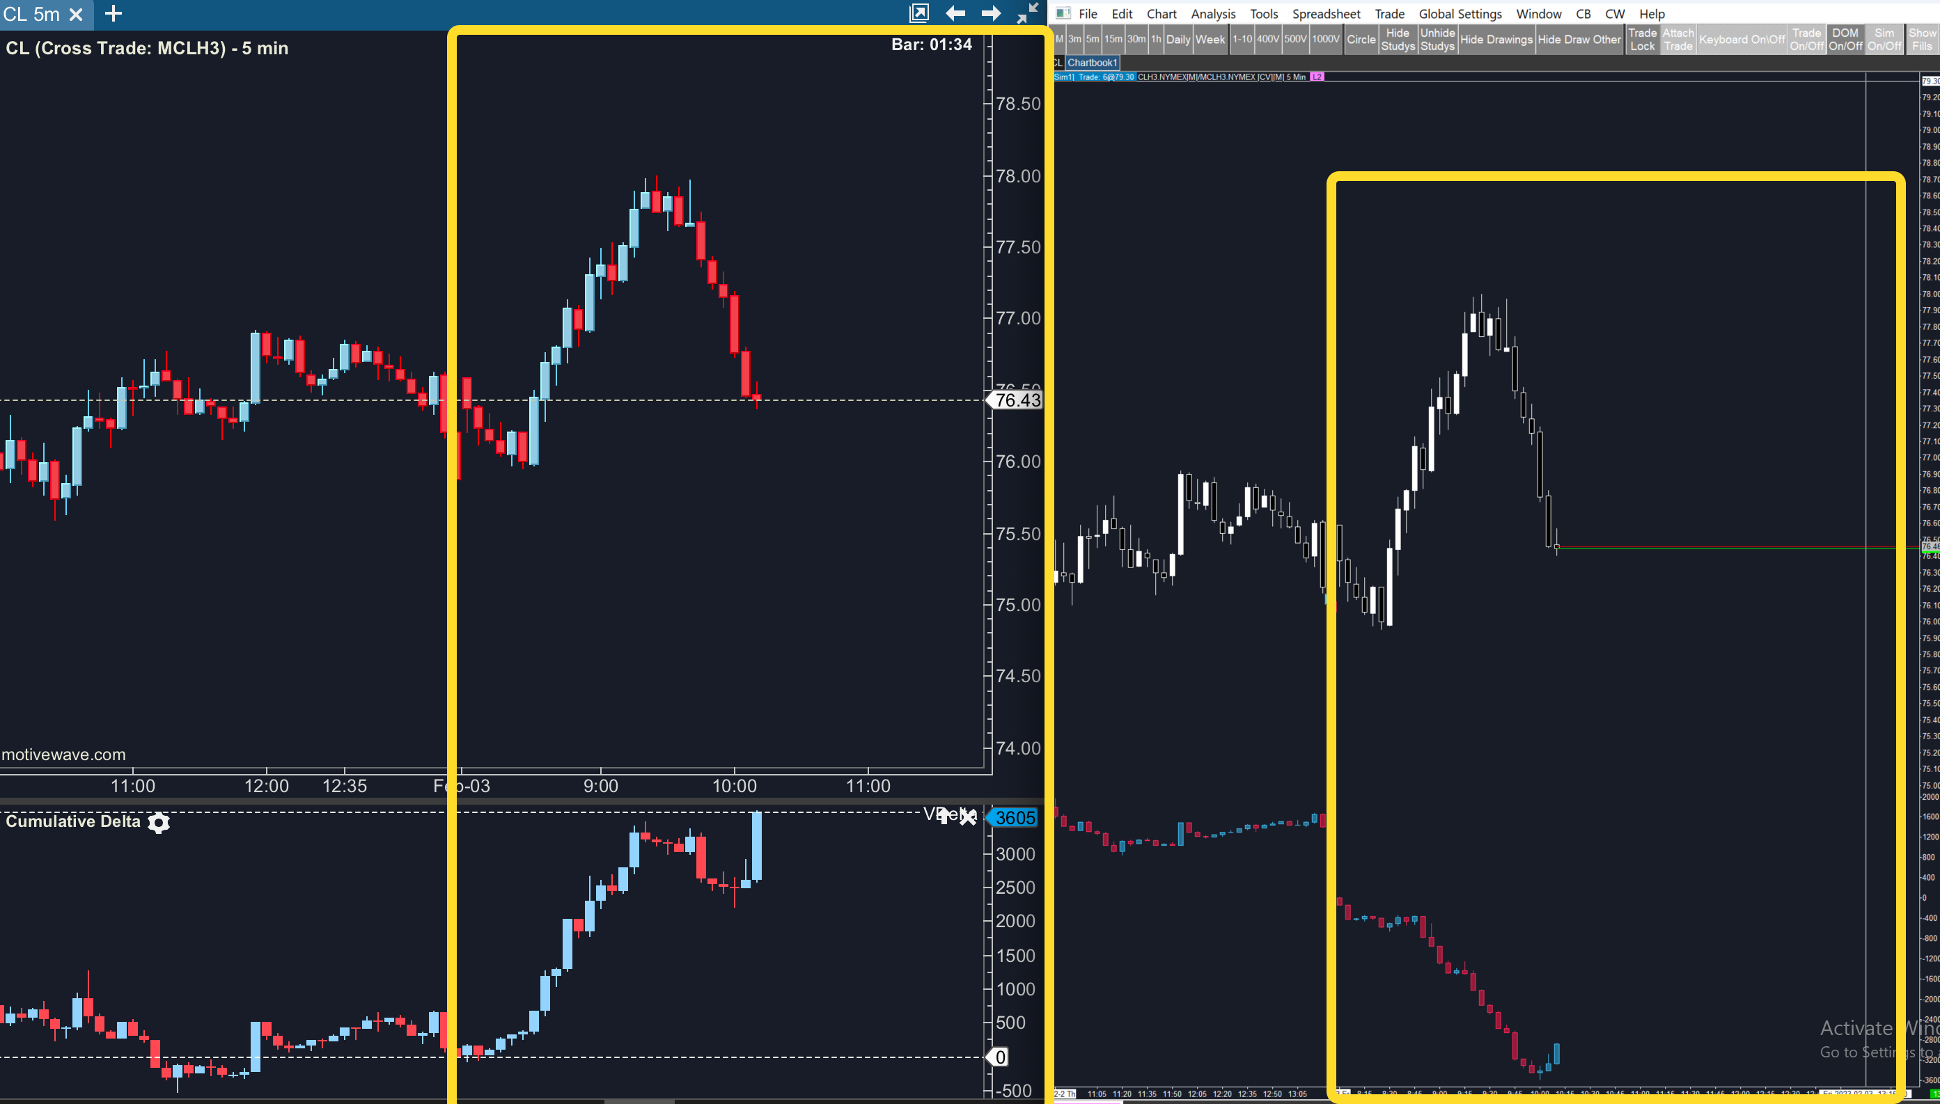Select 1000V volume bars
This screenshot has width=1940, height=1104.
1326,40
